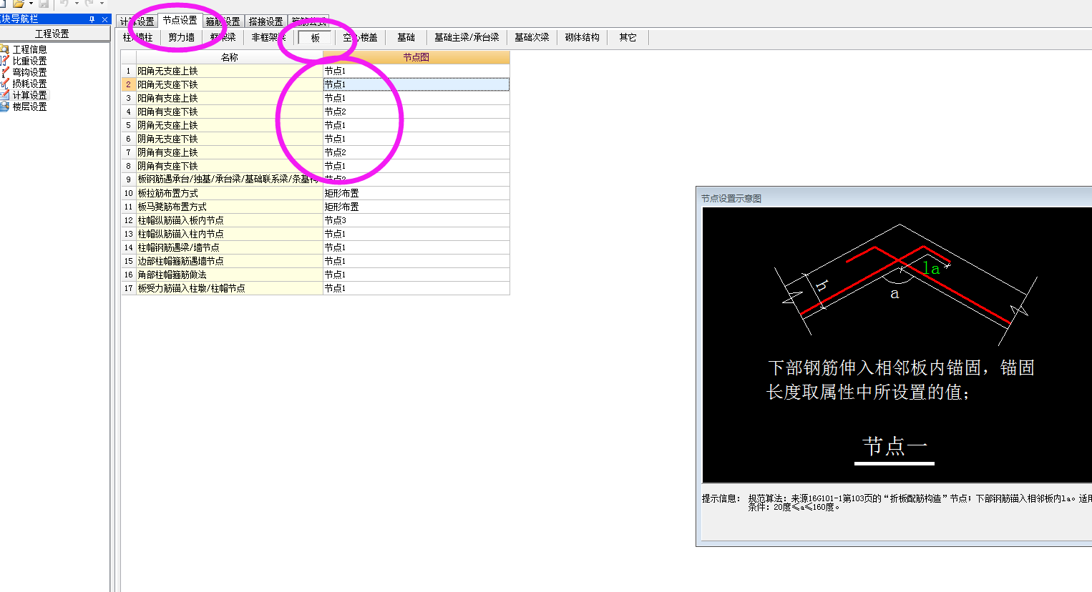Viewport: 1092px width, 592px height.
Task: Switch to the 节点设置 tab
Action: click(x=180, y=21)
